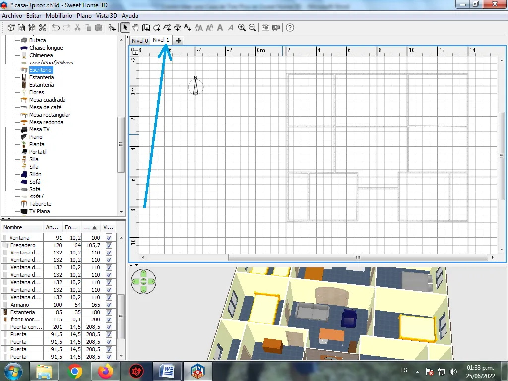Open the Vista 3D menu
The width and height of the screenshot is (508, 381).
pyautogui.click(x=106, y=16)
